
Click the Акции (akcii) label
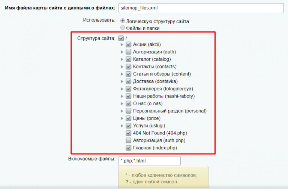tap(147, 44)
